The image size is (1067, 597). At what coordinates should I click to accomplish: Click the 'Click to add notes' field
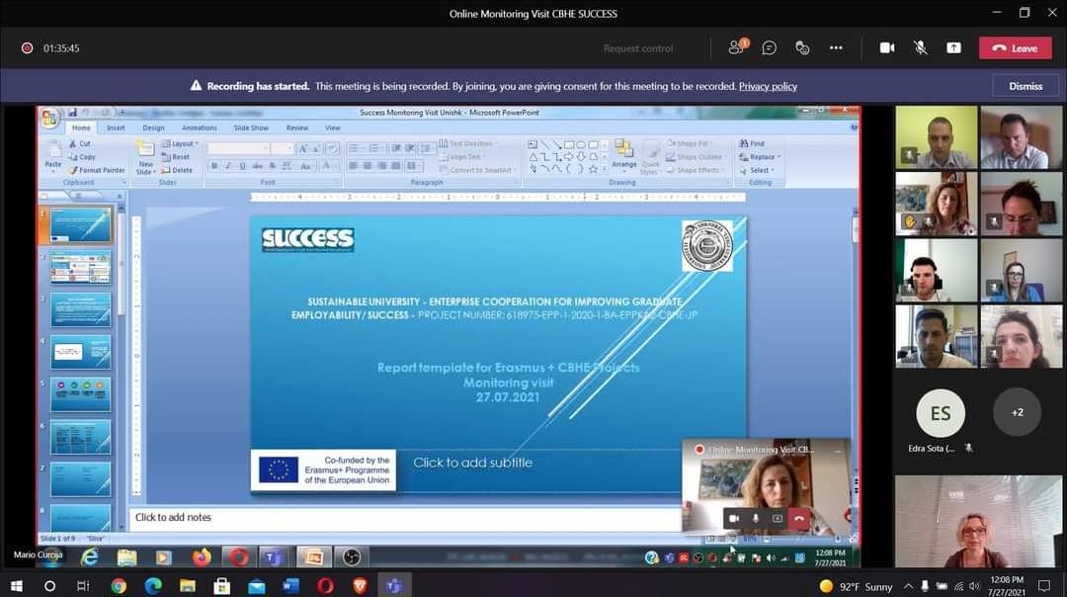pos(405,518)
